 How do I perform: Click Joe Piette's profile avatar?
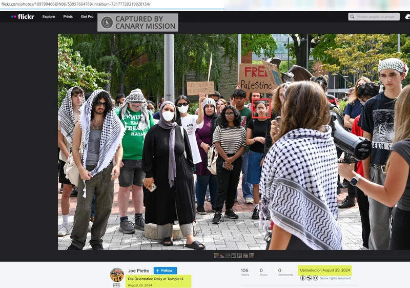point(117,275)
